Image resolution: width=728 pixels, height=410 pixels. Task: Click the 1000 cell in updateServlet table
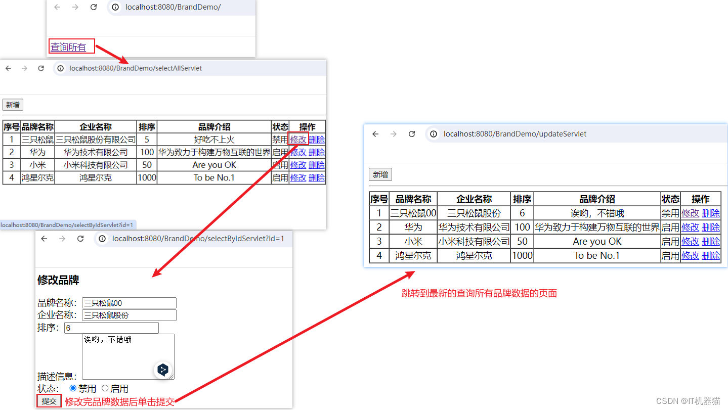[522, 256]
